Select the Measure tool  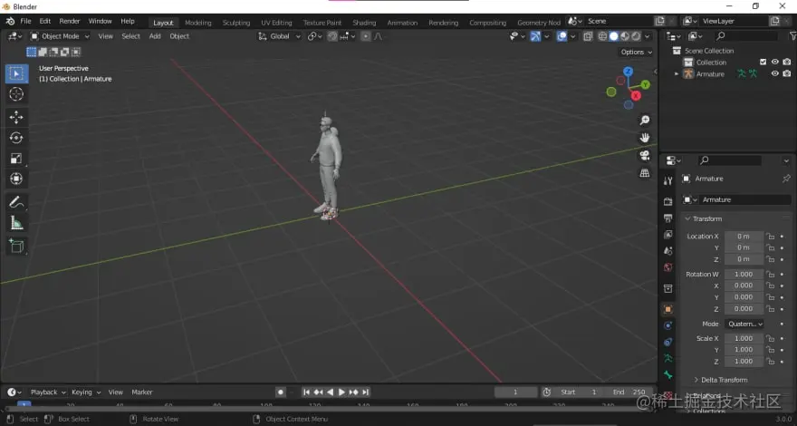click(16, 222)
